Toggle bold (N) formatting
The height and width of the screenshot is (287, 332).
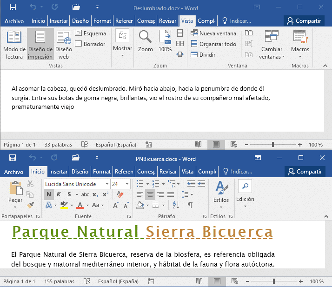tap(49, 194)
